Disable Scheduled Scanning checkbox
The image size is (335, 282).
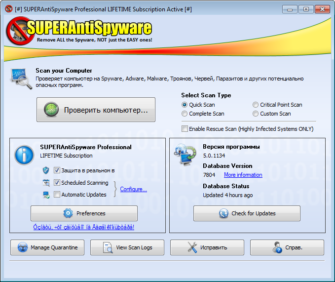click(57, 183)
